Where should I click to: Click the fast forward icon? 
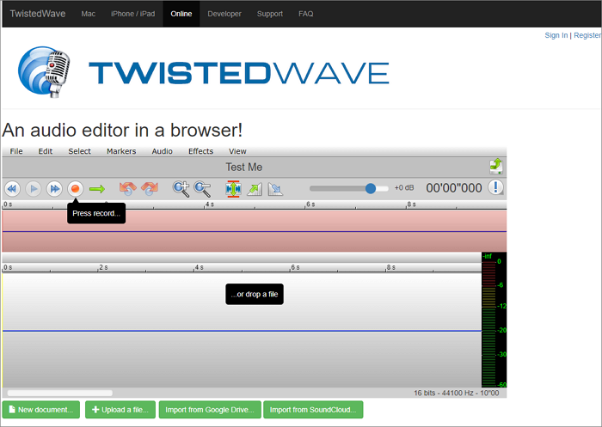click(54, 188)
